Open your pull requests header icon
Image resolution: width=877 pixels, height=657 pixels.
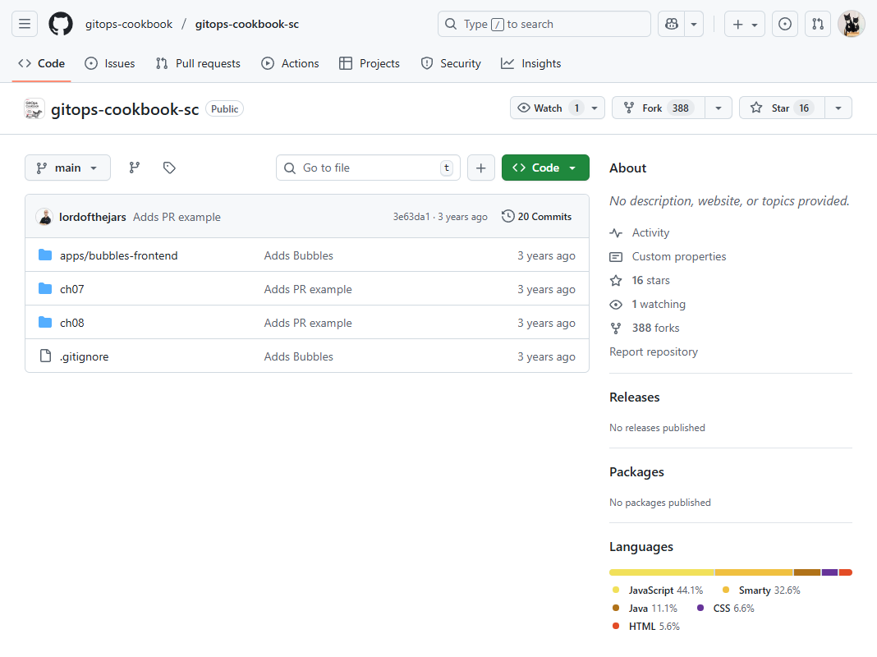click(818, 24)
